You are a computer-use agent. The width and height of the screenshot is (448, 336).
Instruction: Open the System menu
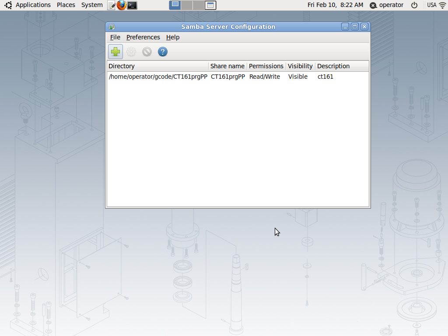tap(92, 5)
